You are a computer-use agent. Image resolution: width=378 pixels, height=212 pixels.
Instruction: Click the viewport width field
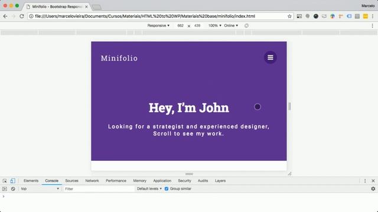tap(180, 26)
